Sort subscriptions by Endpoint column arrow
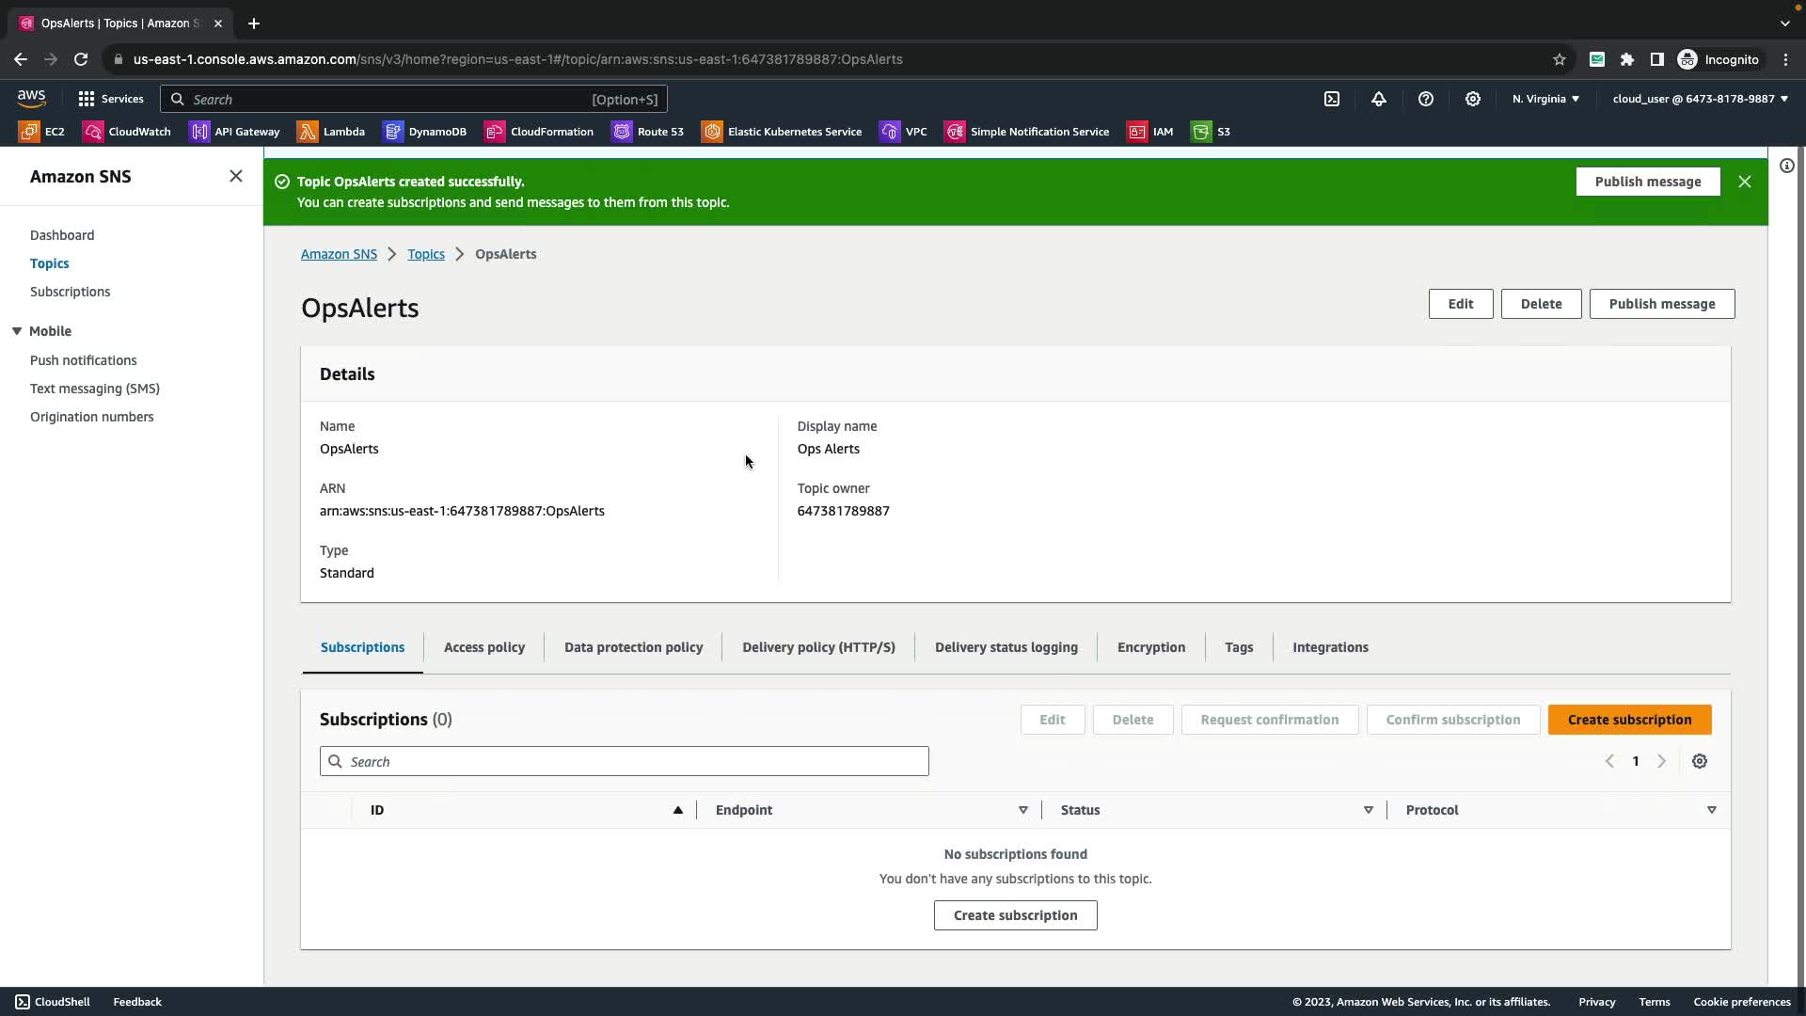This screenshot has height=1016, width=1806. [1023, 810]
